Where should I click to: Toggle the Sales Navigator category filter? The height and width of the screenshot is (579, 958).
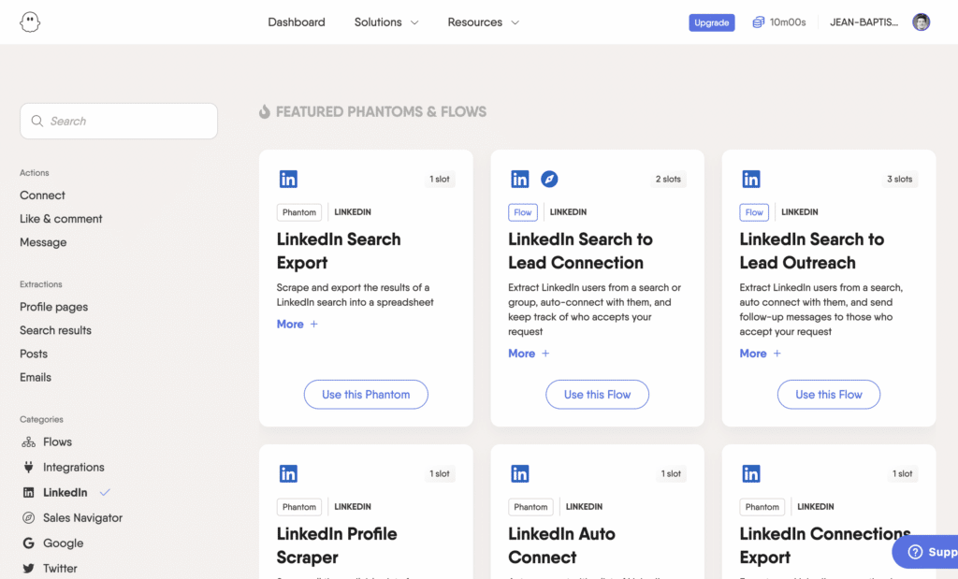pyautogui.click(x=72, y=518)
